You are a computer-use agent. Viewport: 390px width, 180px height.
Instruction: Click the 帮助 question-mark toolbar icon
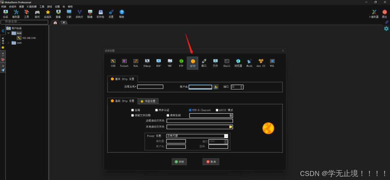coord(122,14)
